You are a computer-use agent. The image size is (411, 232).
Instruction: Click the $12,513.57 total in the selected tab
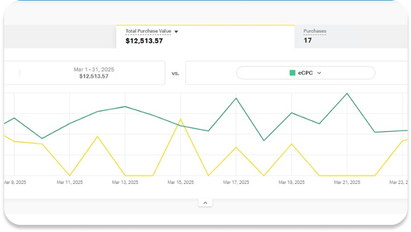[x=144, y=41]
